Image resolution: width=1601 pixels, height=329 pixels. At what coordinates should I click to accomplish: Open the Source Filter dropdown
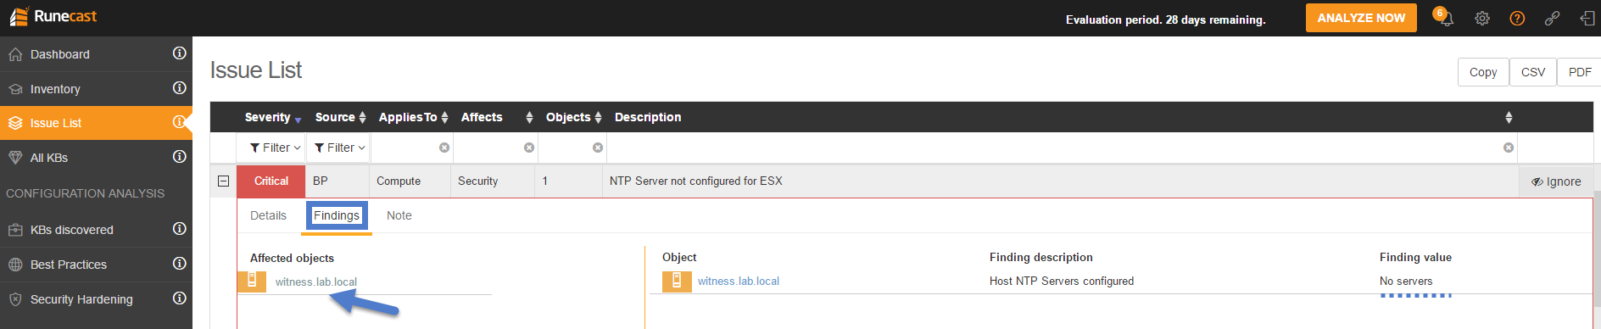point(339,148)
